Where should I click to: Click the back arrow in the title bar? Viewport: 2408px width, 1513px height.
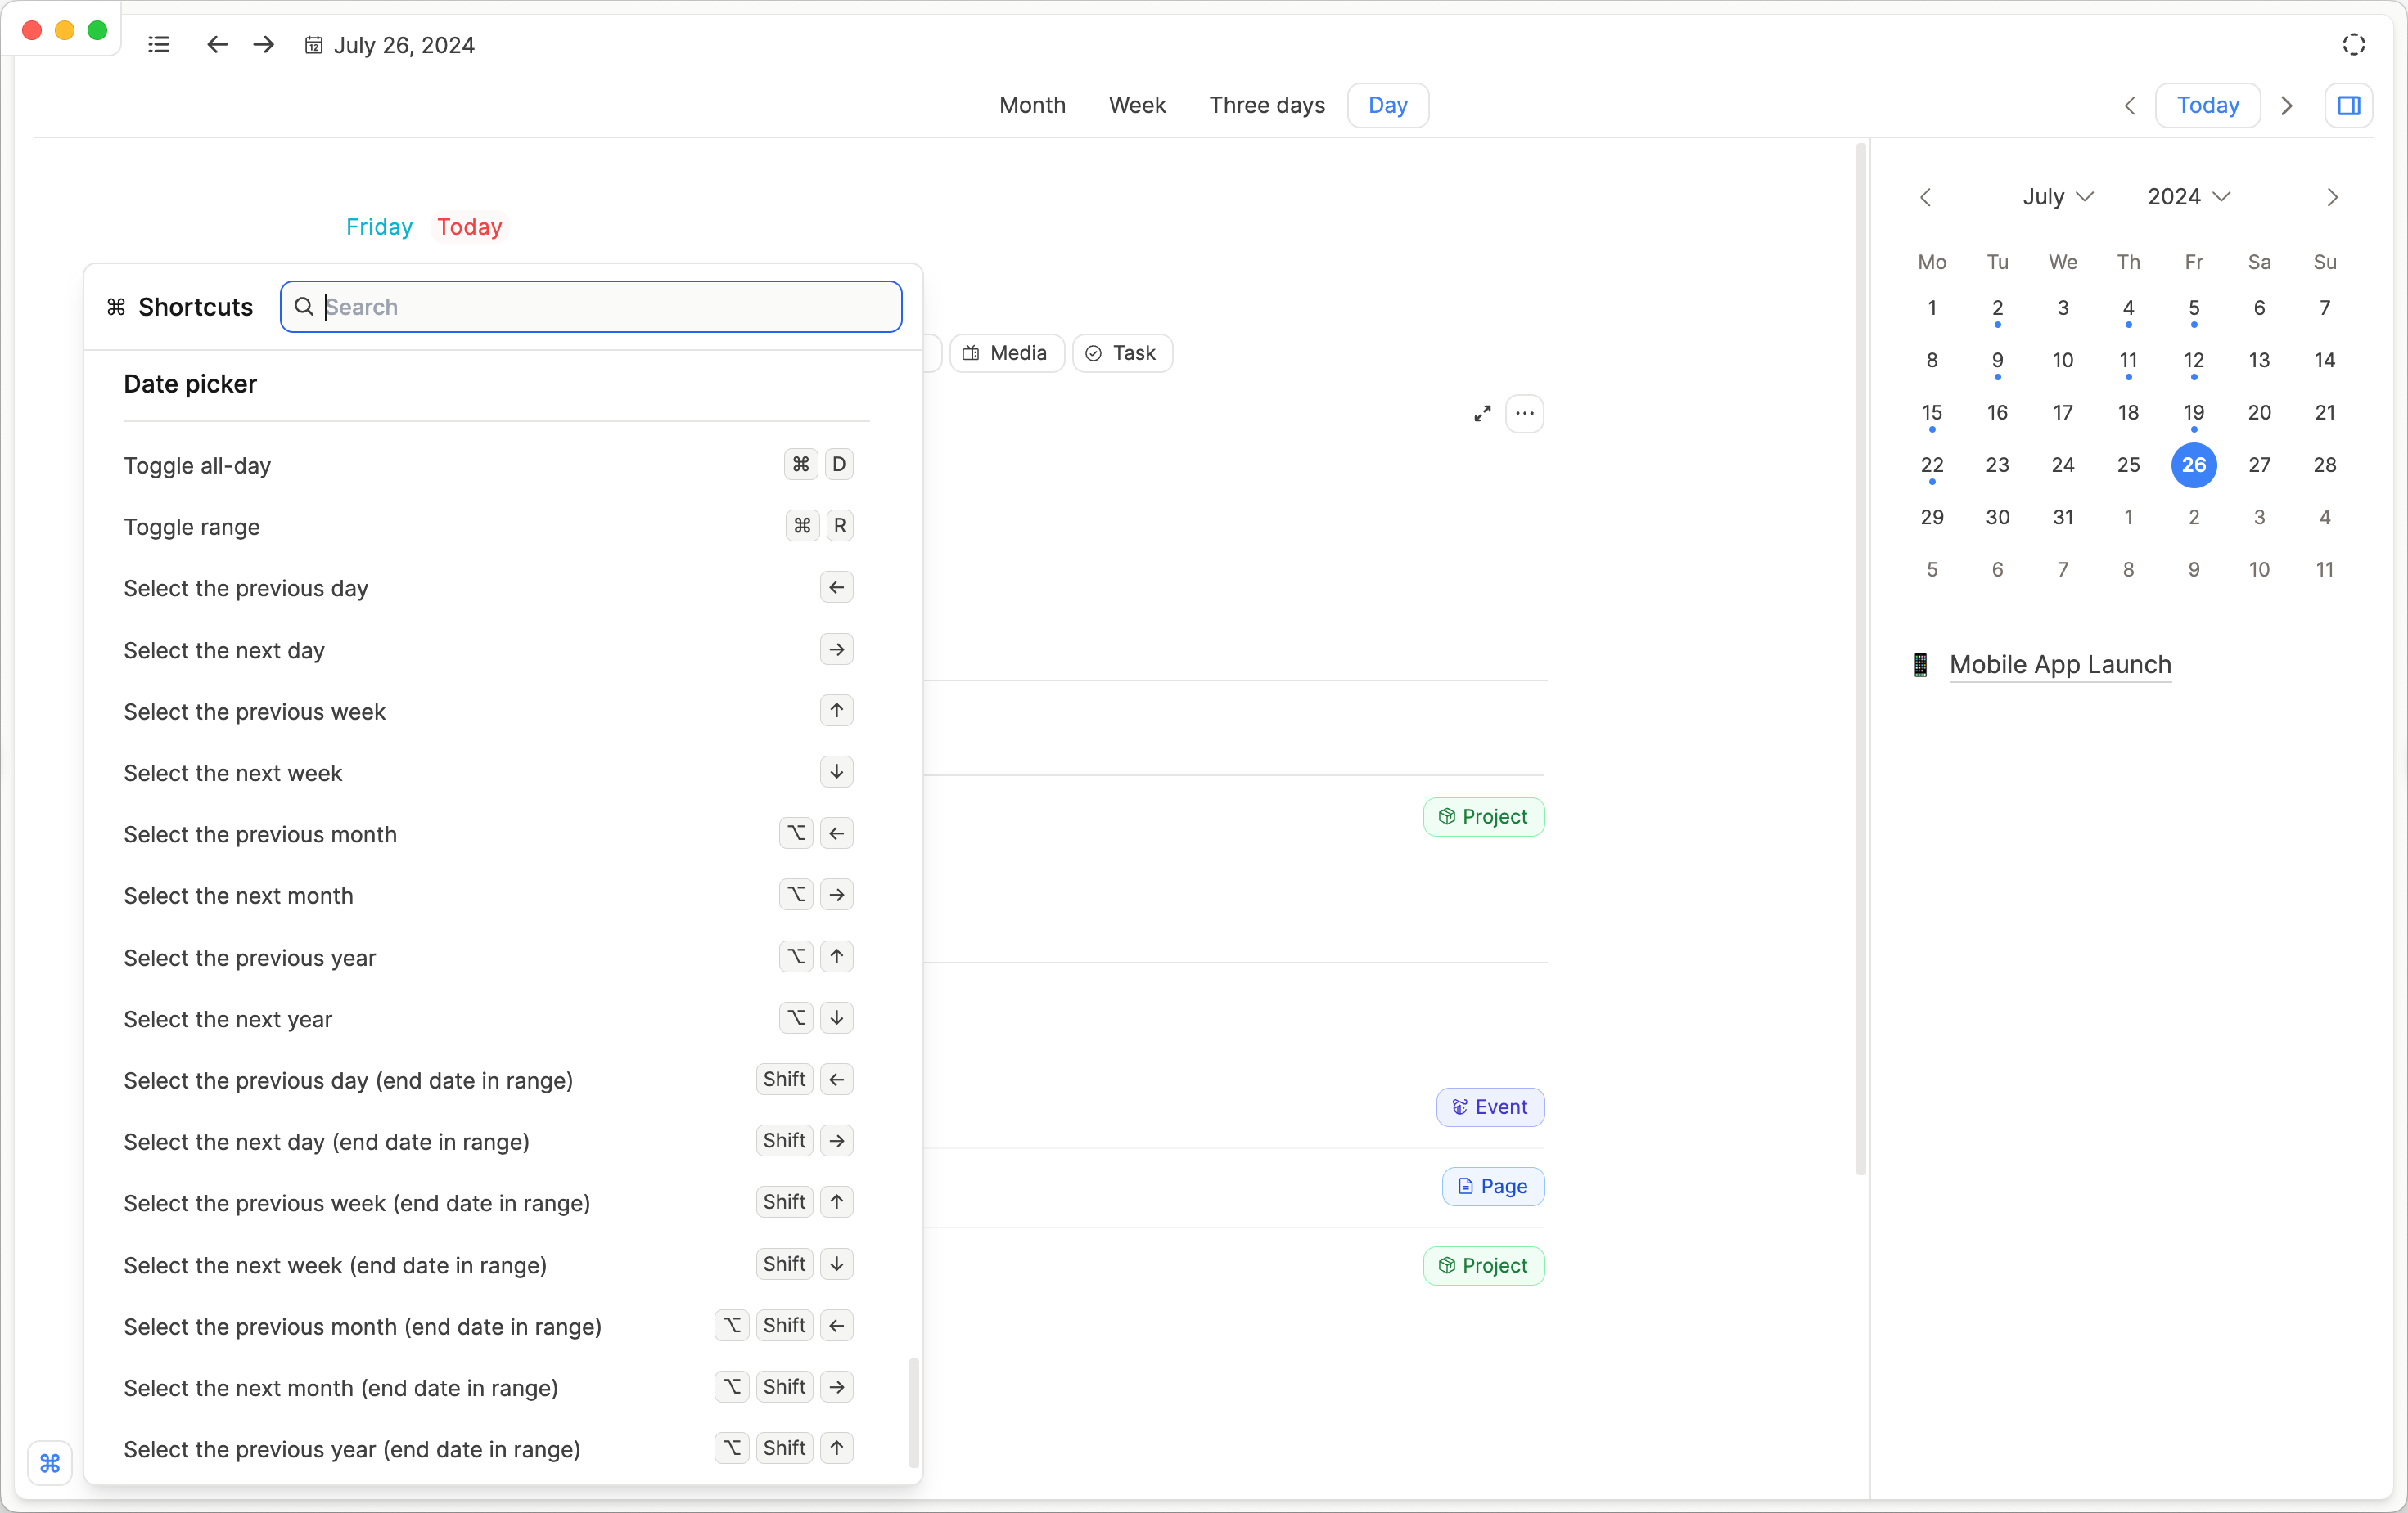click(216, 45)
